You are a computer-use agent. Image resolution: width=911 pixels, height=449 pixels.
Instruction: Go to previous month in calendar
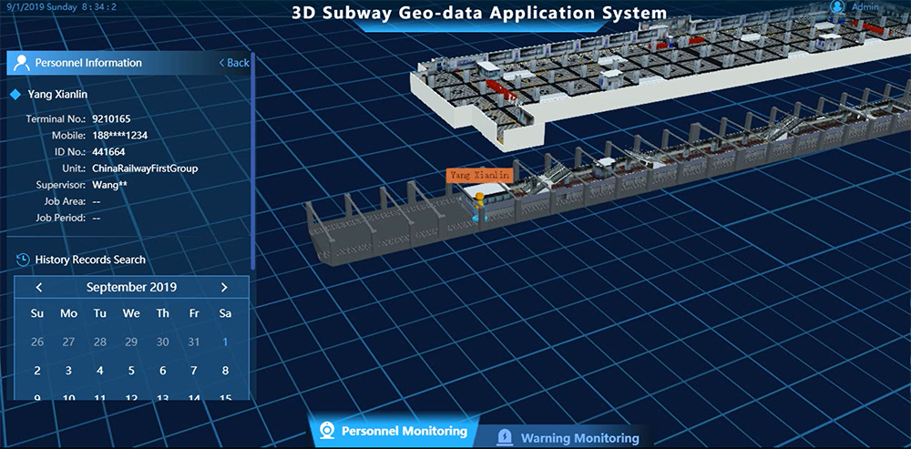click(x=39, y=287)
